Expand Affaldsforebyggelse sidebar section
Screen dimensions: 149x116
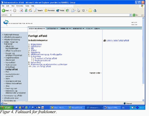click(13, 37)
